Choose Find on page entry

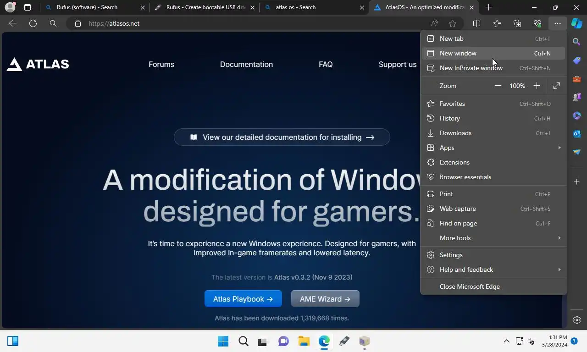click(493, 223)
